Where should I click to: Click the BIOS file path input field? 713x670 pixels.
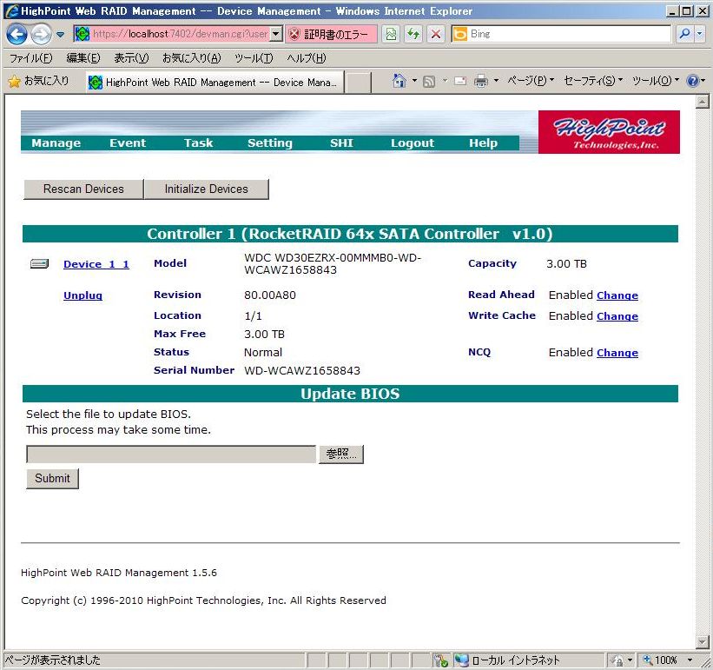(171, 454)
